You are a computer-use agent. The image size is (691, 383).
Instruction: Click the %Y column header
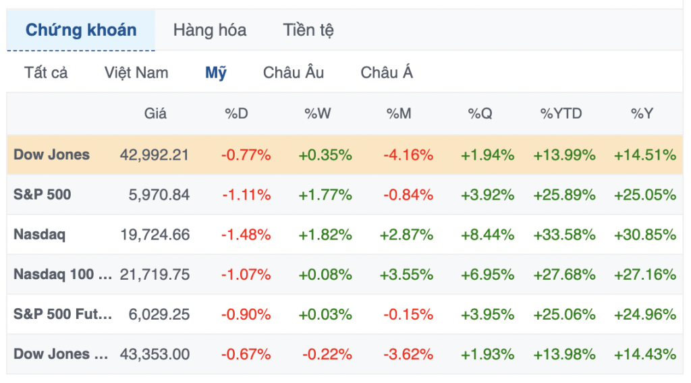[x=642, y=113]
